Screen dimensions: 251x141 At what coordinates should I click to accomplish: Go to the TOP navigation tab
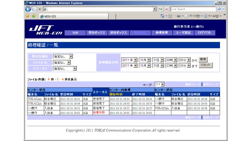pos(75,33)
